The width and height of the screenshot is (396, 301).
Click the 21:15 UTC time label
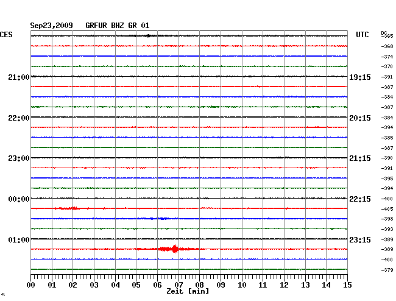[360, 158]
